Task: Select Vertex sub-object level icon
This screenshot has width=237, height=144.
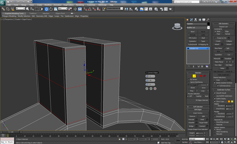Action: pos(191,76)
